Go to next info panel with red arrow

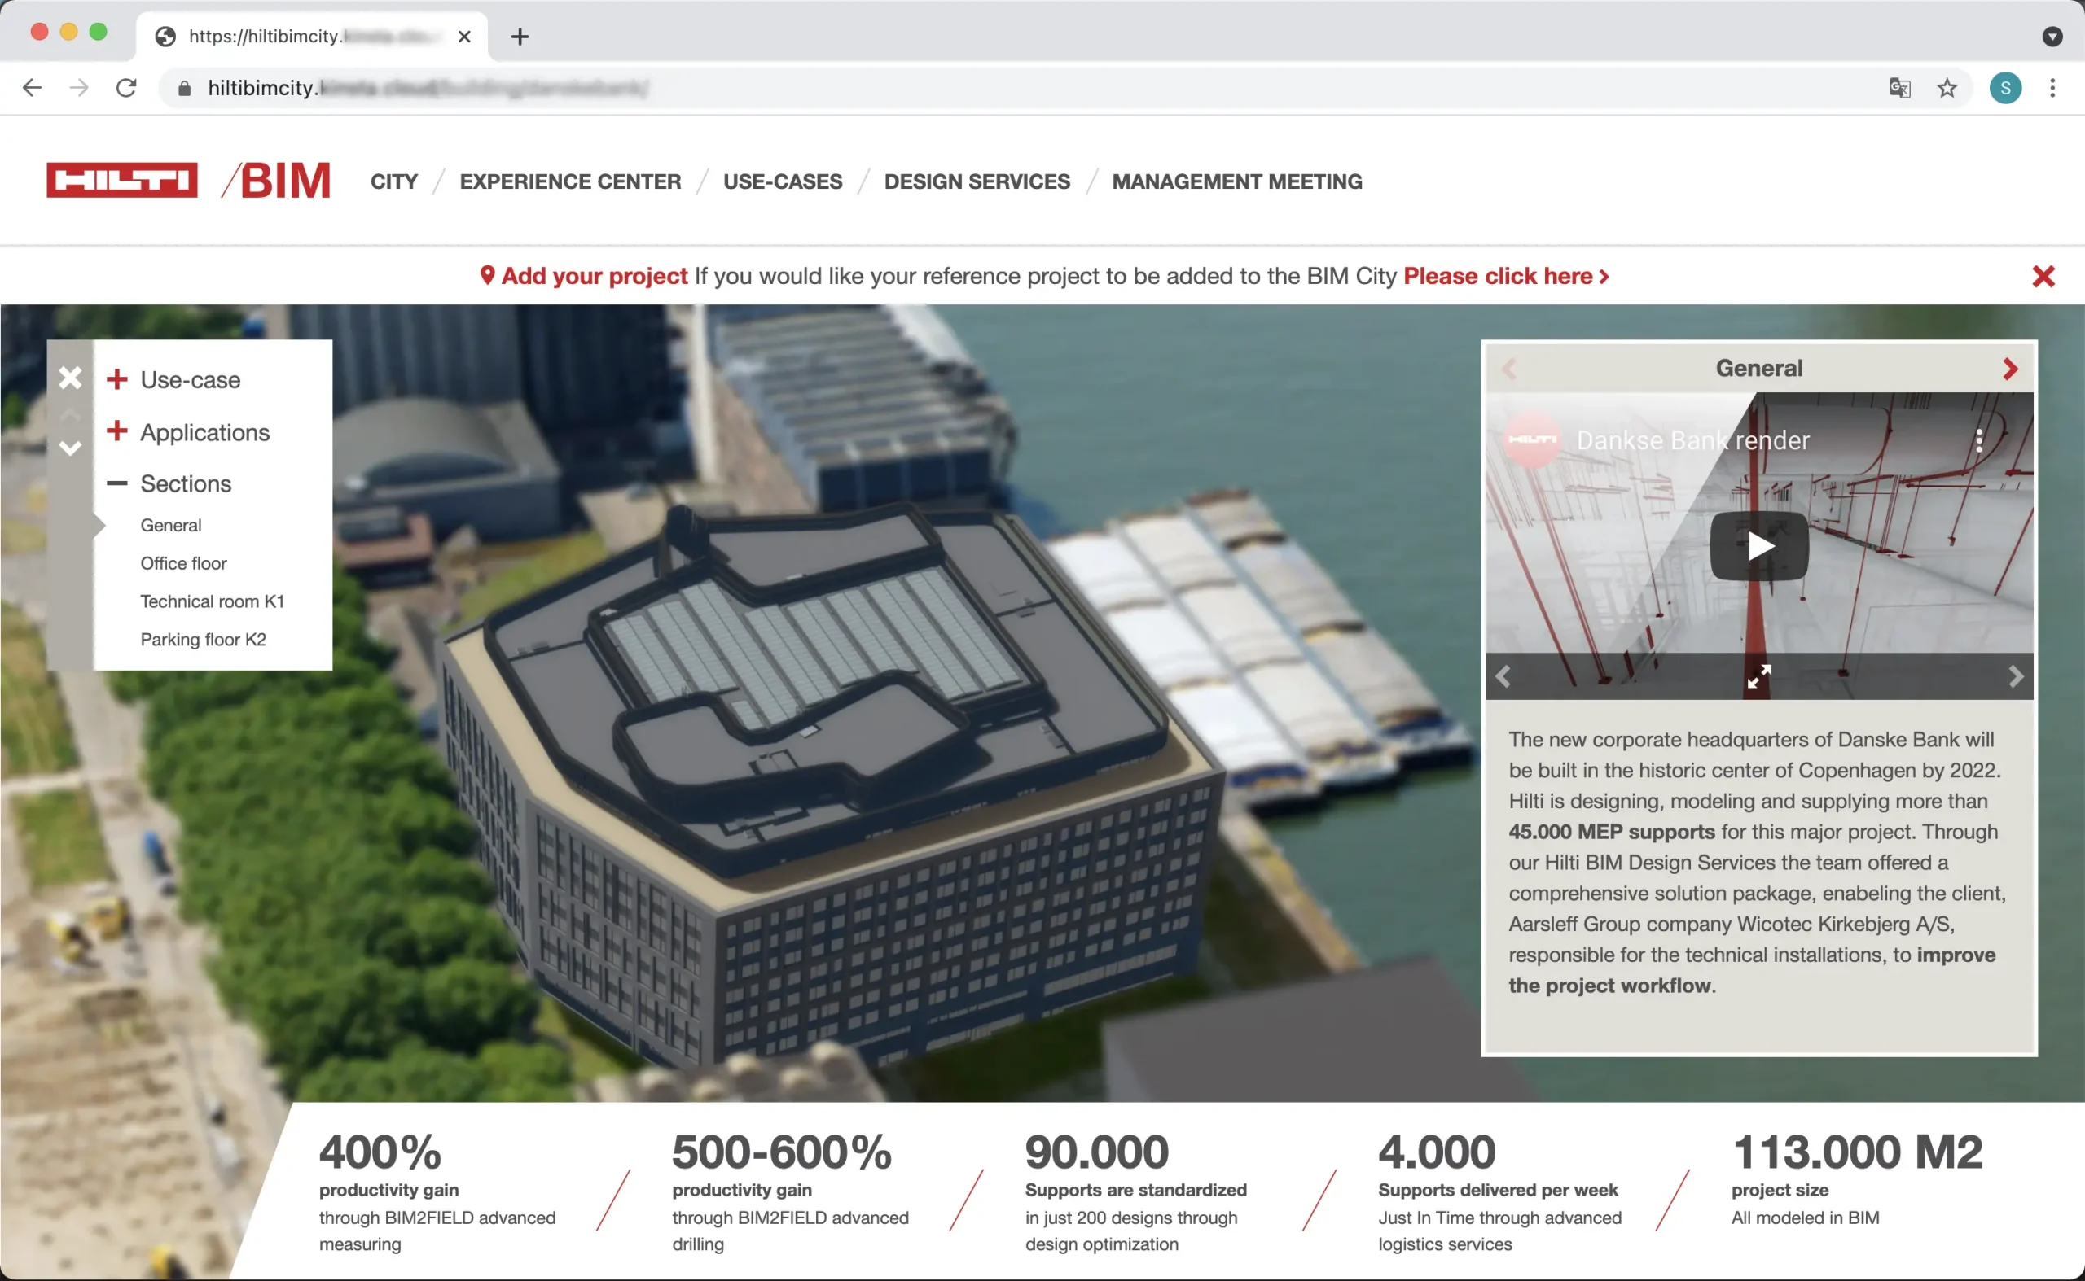point(2009,369)
